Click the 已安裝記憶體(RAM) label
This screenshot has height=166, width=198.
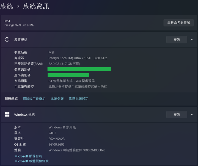click(28, 64)
